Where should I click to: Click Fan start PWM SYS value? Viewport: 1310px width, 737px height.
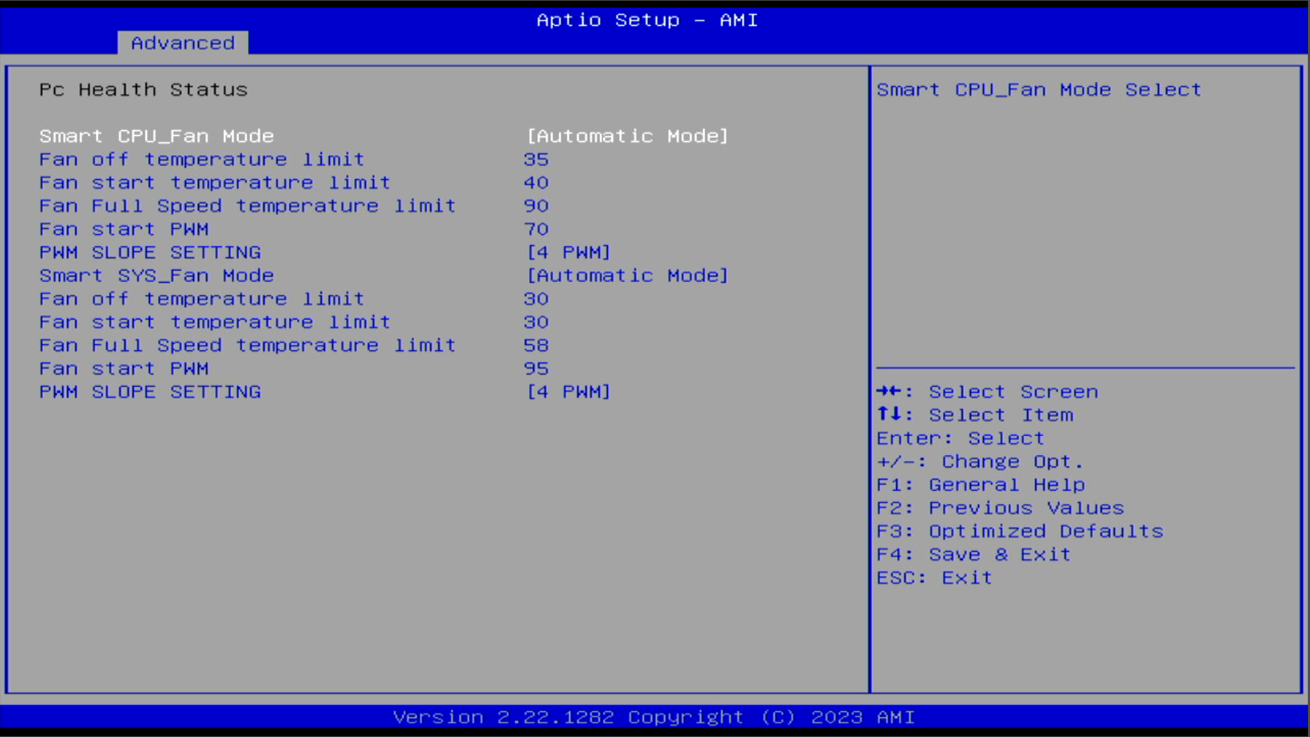coord(536,368)
